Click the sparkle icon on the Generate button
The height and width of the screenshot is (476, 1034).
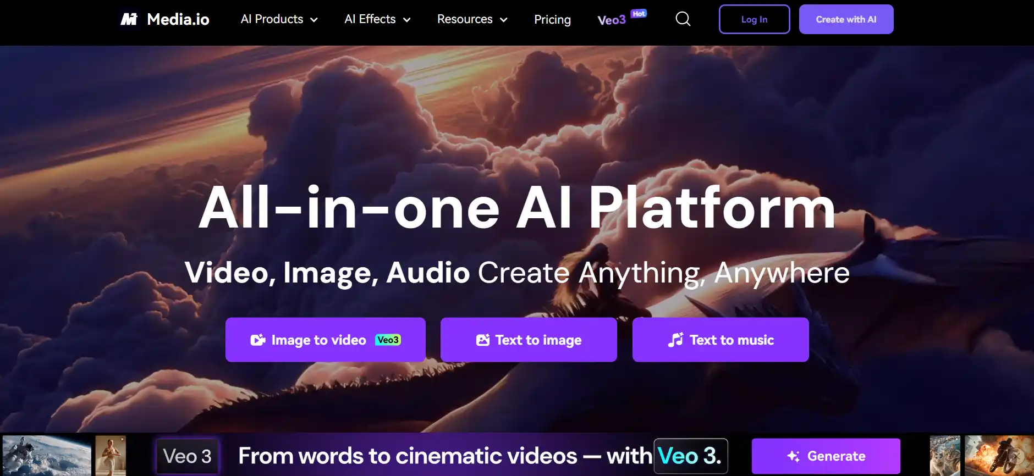point(794,456)
